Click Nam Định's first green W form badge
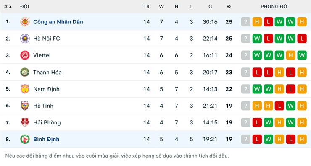 (257, 89)
